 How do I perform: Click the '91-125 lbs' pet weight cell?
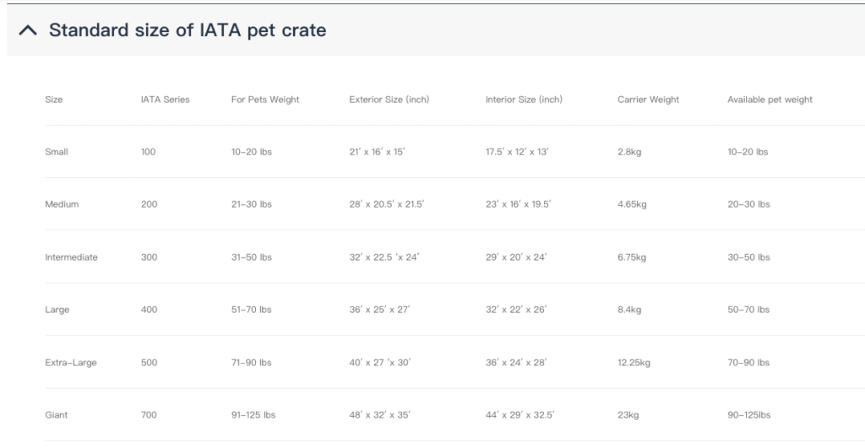click(253, 415)
